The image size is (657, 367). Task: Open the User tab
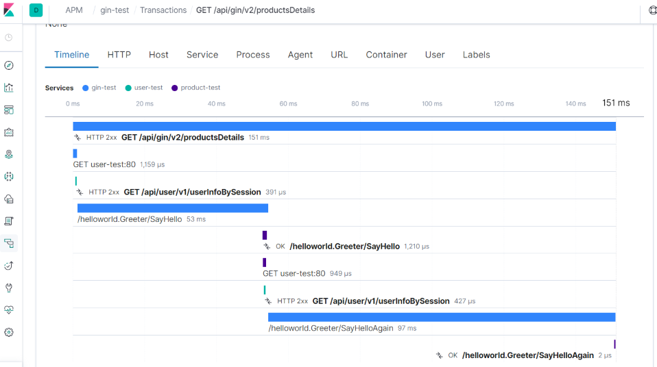[x=435, y=55]
